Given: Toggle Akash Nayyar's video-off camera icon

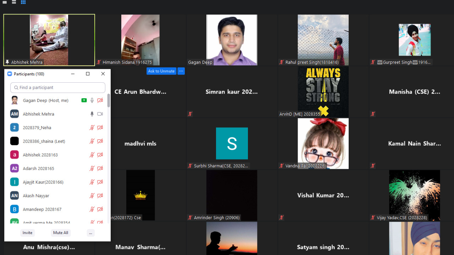Looking at the screenshot, I should pos(100,195).
